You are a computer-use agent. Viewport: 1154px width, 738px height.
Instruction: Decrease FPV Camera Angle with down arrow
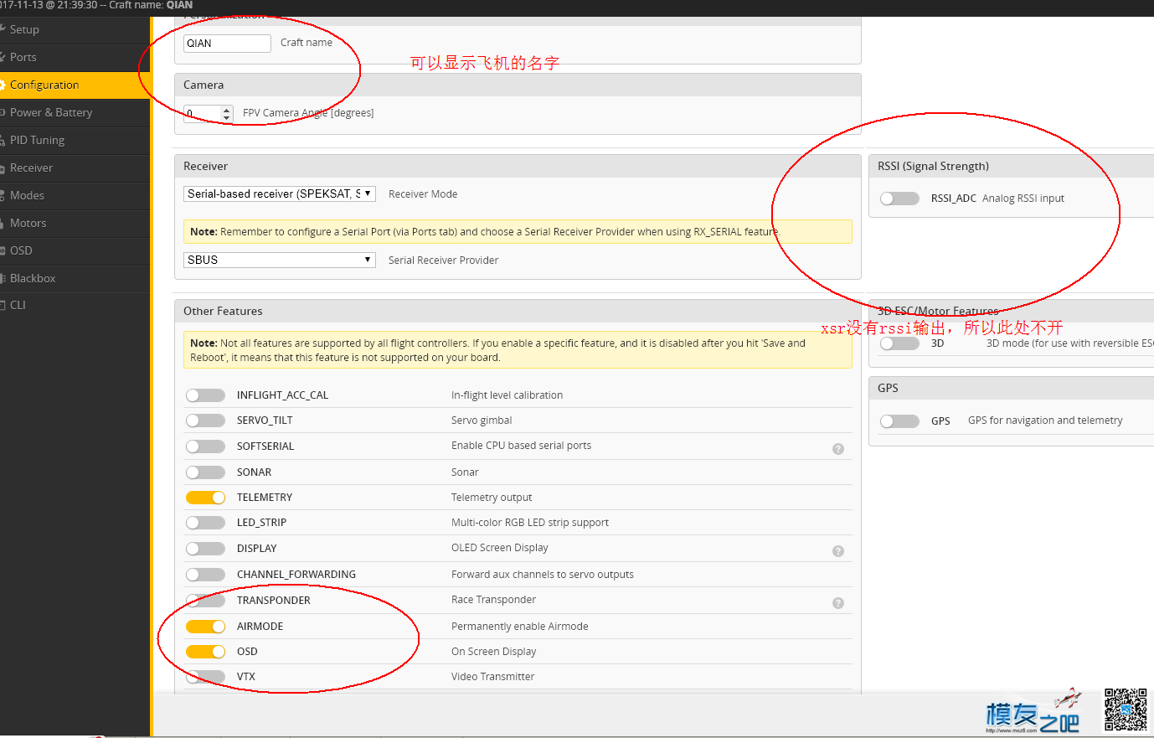tap(227, 117)
